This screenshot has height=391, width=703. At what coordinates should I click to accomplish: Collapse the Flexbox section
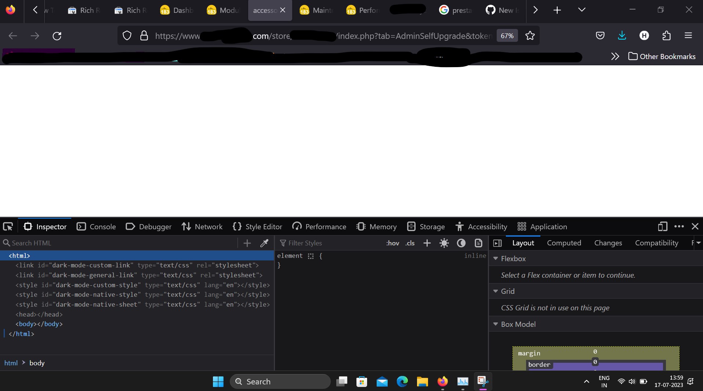coord(496,259)
